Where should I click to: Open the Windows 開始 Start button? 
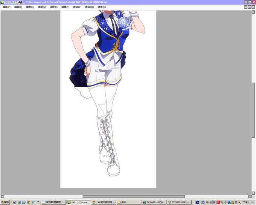(x=5, y=202)
